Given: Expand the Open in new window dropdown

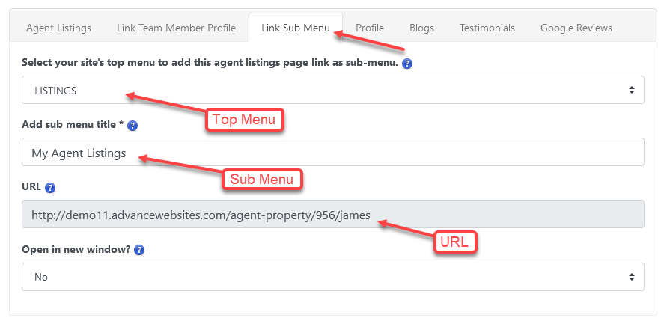Looking at the screenshot, I should [x=332, y=277].
